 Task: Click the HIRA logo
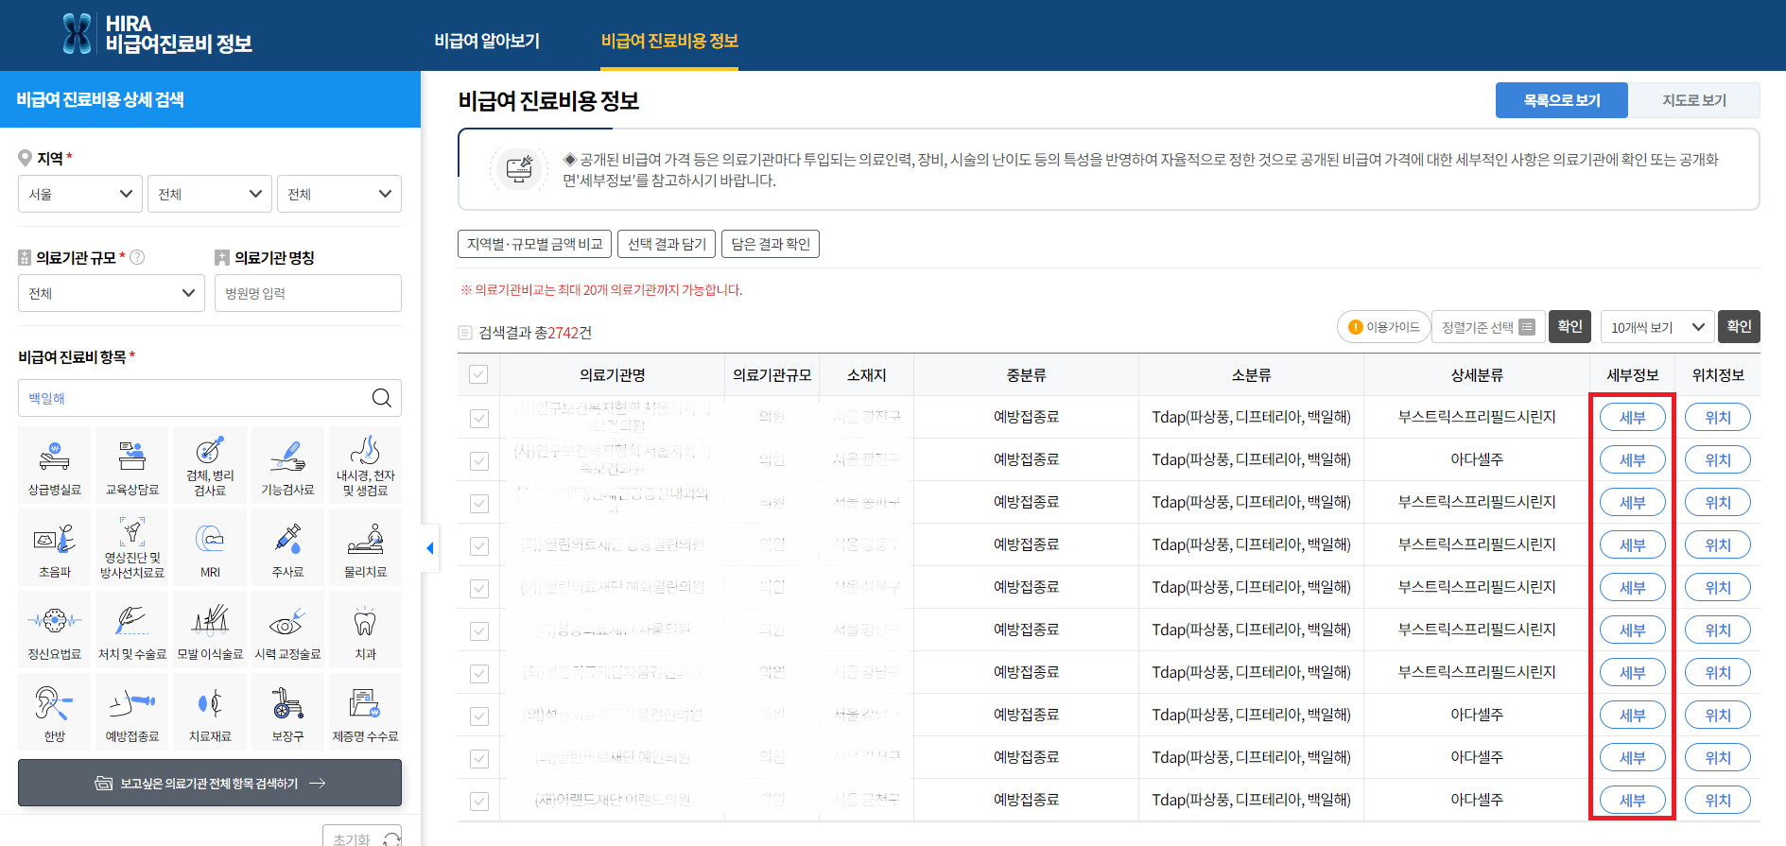click(x=157, y=34)
